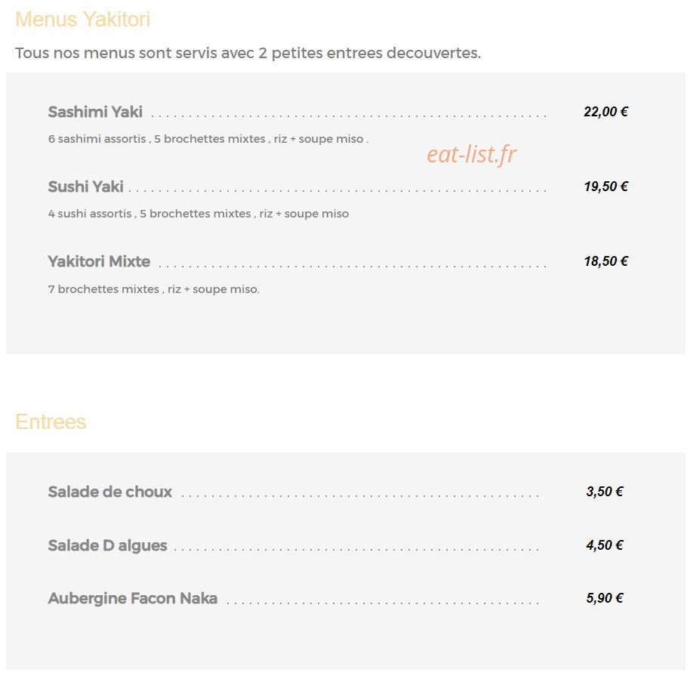Viewport: 693px width, 685px height.
Task: Click the Sushi Yaki description text
Action: tap(199, 214)
